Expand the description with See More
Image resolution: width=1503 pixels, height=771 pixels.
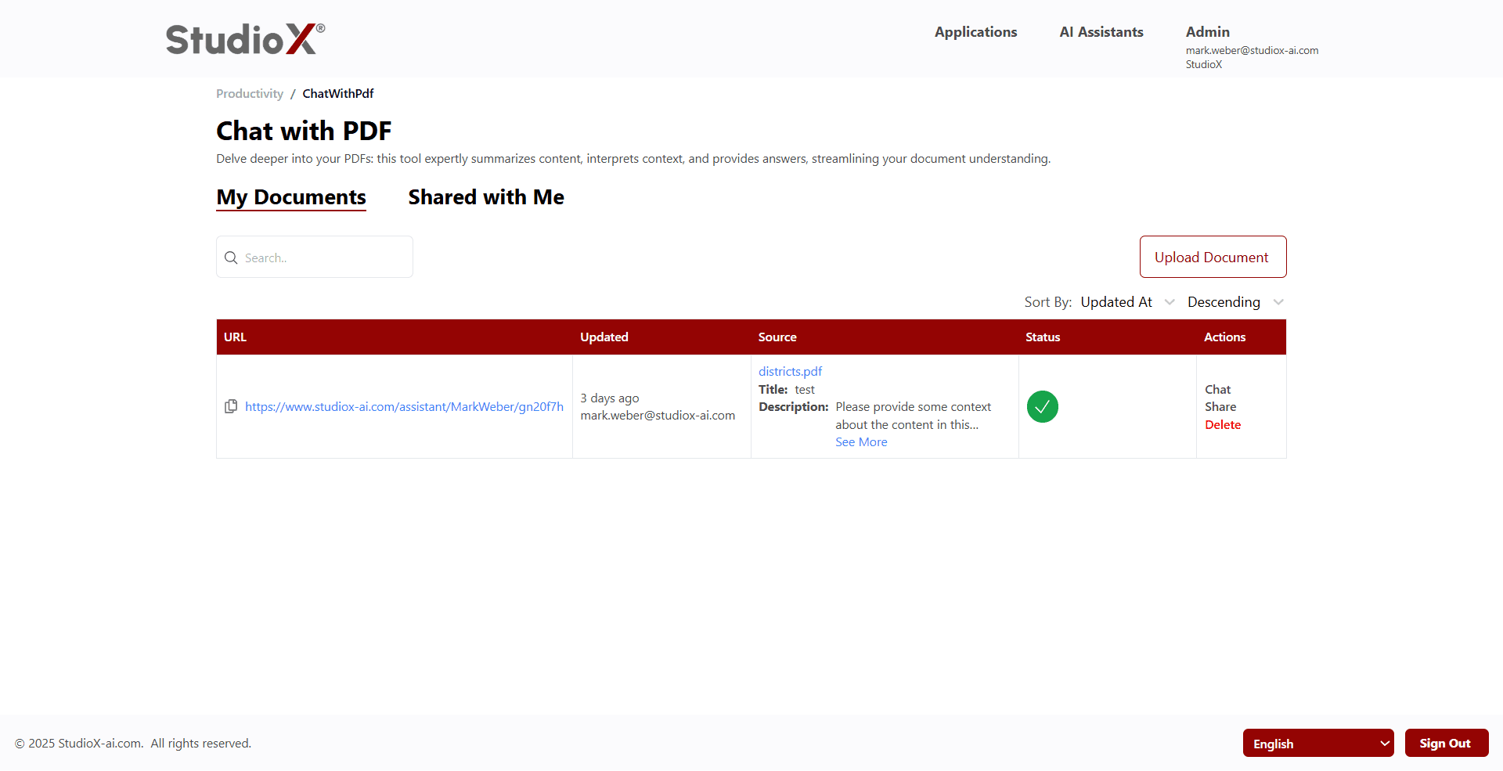[861, 441]
